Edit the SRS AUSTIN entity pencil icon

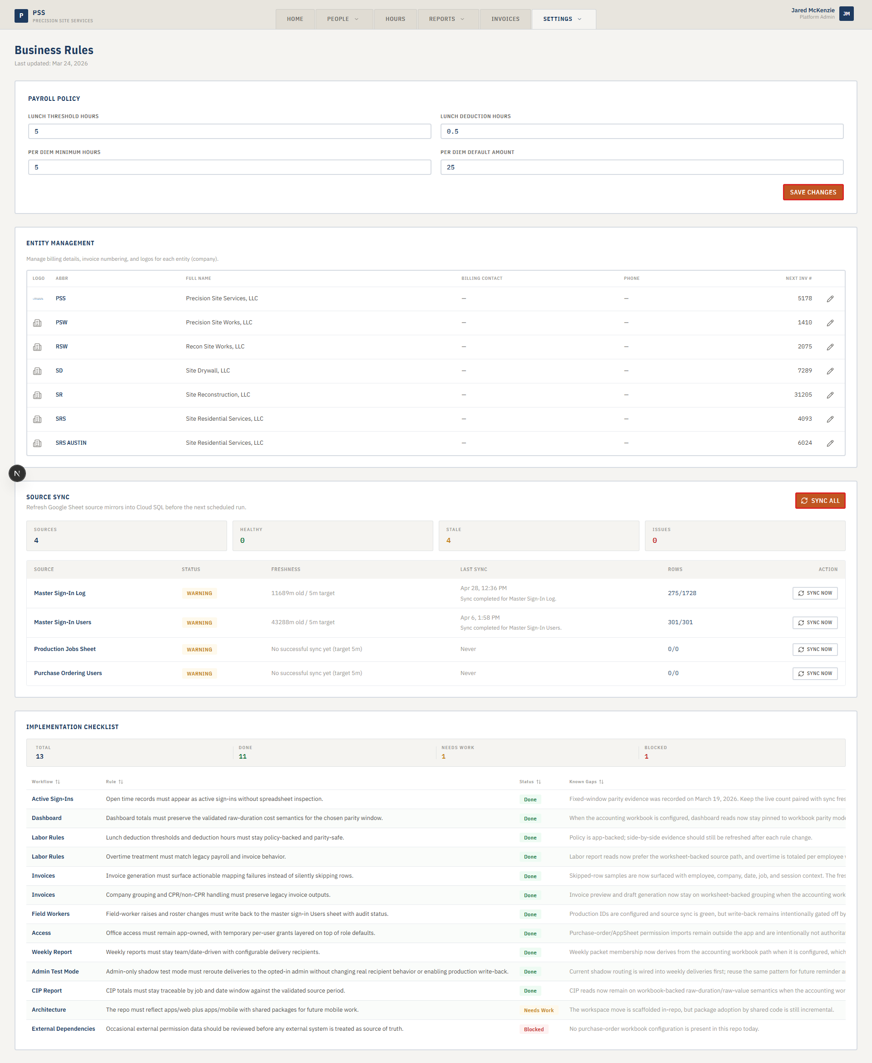point(830,443)
